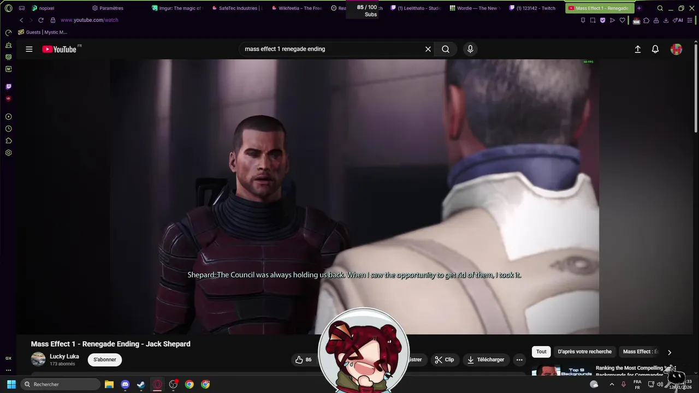Screen dimensions: 699x393
Task: Search open tabs with the magnifier icon
Action: coord(660,8)
